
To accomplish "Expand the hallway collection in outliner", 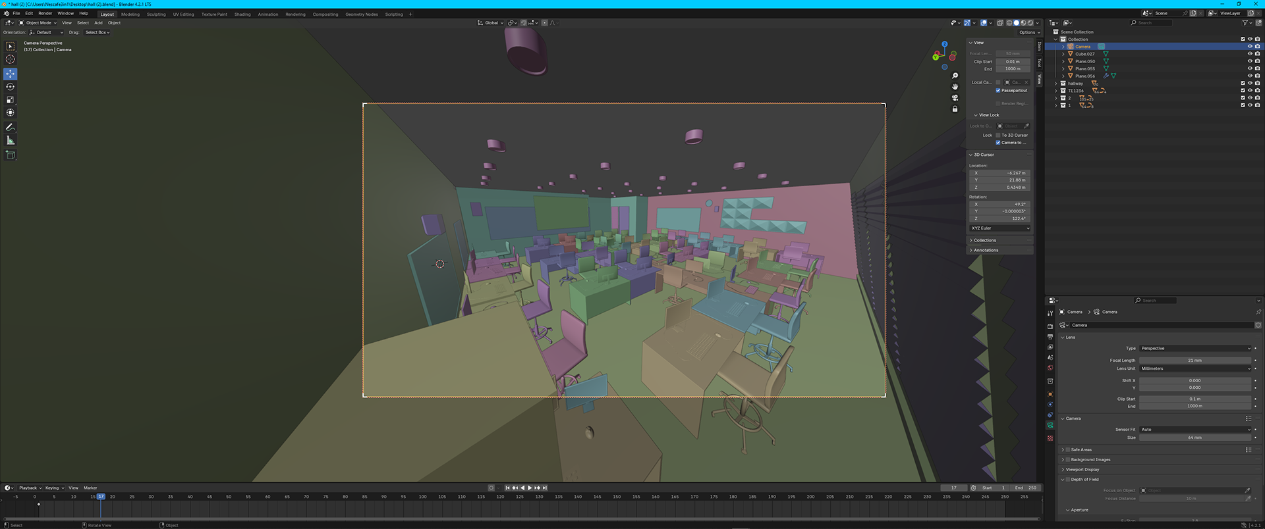I will coord(1056,84).
